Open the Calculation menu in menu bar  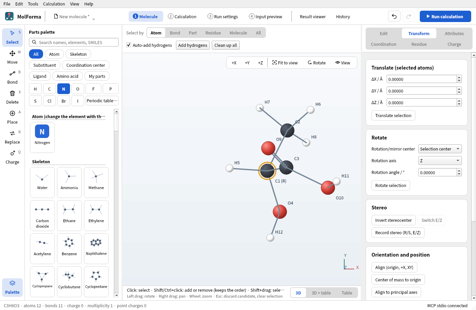point(54,4)
